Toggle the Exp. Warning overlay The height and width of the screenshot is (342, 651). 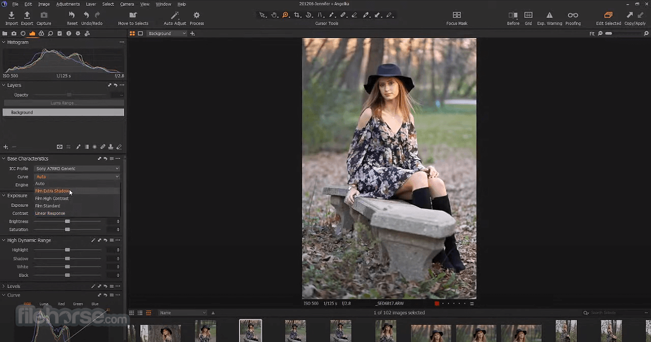(549, 15)
